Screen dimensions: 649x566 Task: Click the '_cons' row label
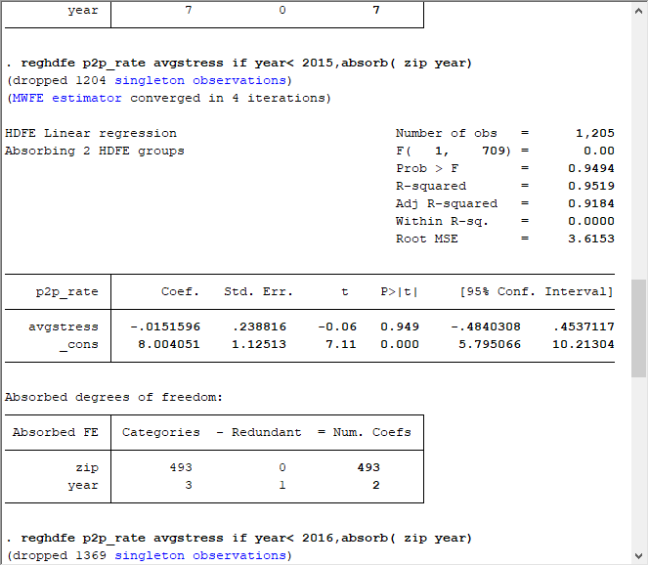[78, 344]
